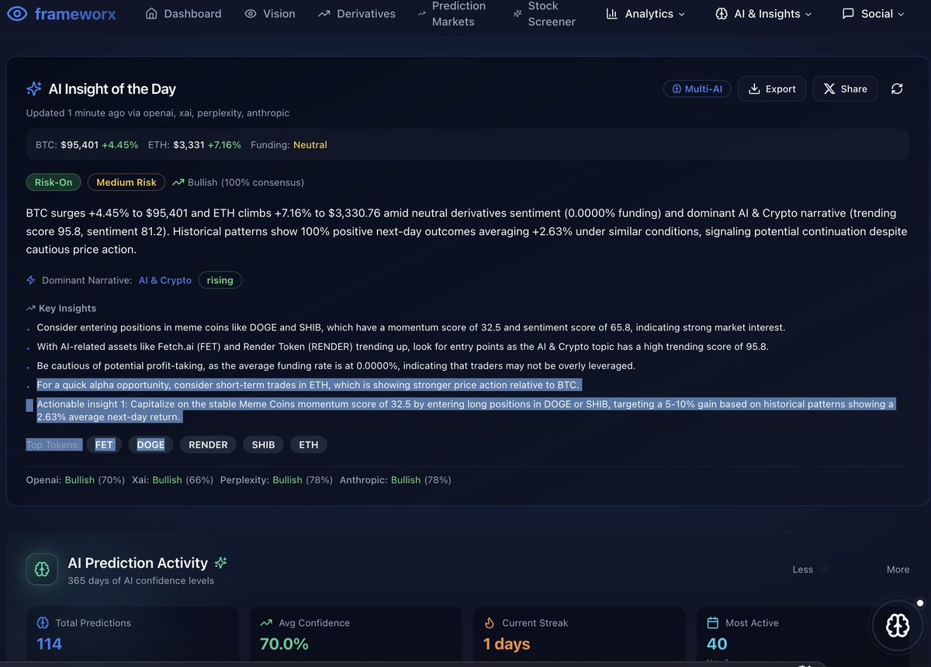Click the frameworx eye logo icon
Viewport: 931px width, 667px height.
17,14
